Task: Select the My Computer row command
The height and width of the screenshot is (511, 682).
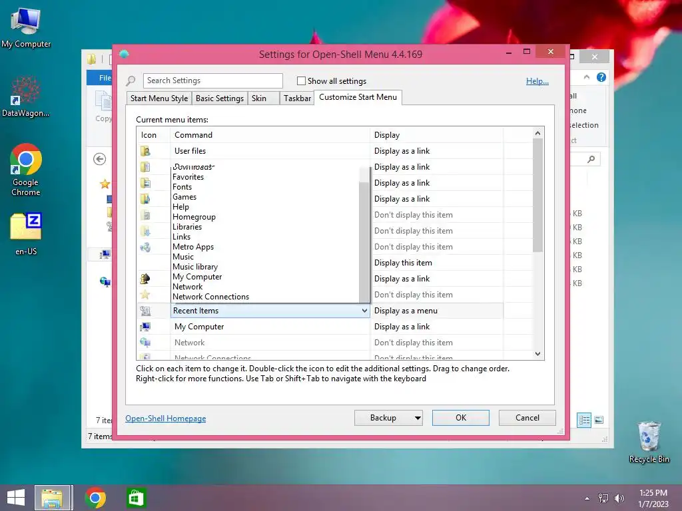Action: [270, 327]
